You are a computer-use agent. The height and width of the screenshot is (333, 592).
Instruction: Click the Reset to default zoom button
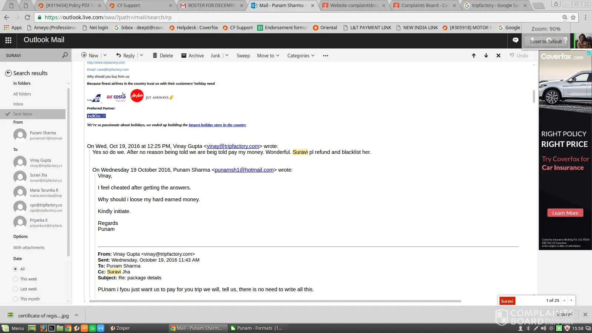click(546, 41)
